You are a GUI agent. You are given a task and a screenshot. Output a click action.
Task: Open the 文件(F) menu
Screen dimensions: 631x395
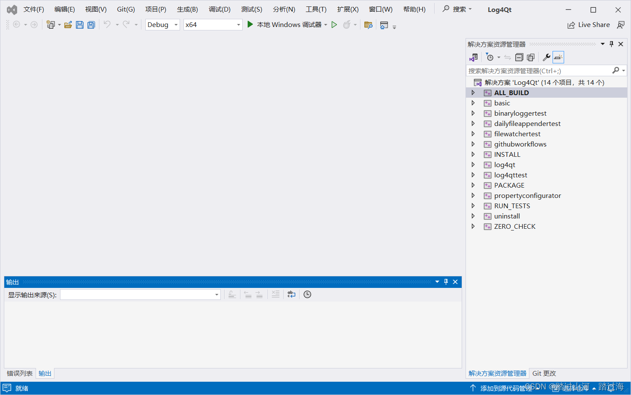pos(34,9)
